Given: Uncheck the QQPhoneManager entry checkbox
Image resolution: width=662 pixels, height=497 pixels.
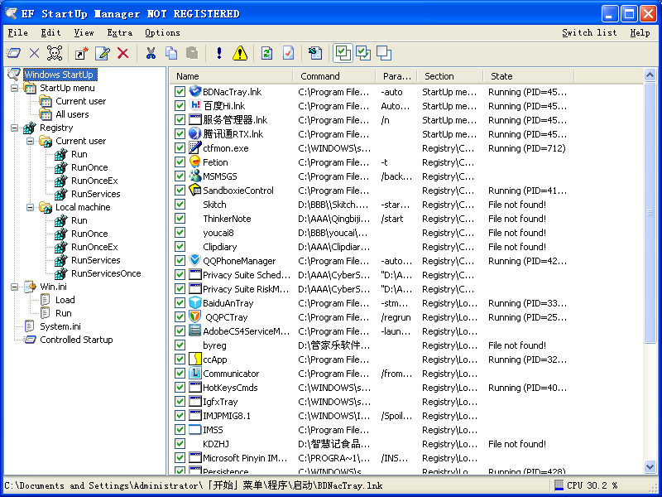Looking at the screenshot, I should [x=180, y=261].
